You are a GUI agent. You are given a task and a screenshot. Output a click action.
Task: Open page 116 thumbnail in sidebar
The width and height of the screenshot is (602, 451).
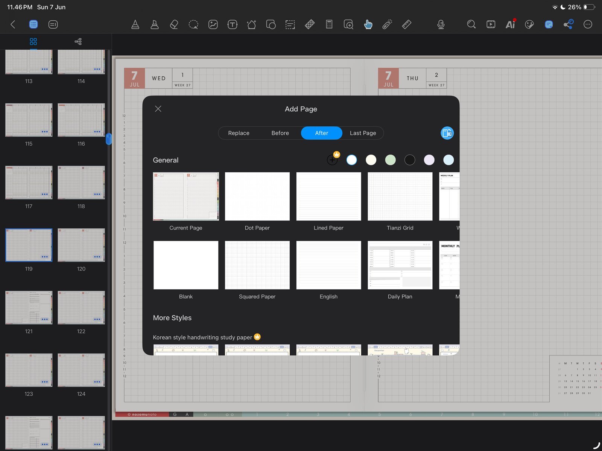pos(81,120)
